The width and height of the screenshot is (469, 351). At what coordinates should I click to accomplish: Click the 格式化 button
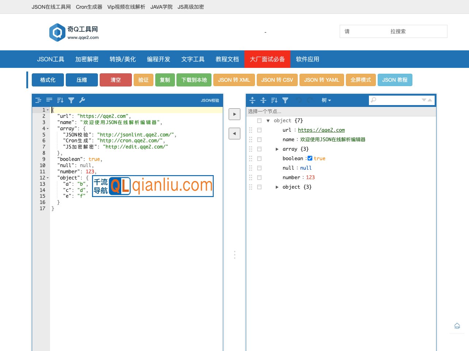click(x=48, y=80)
